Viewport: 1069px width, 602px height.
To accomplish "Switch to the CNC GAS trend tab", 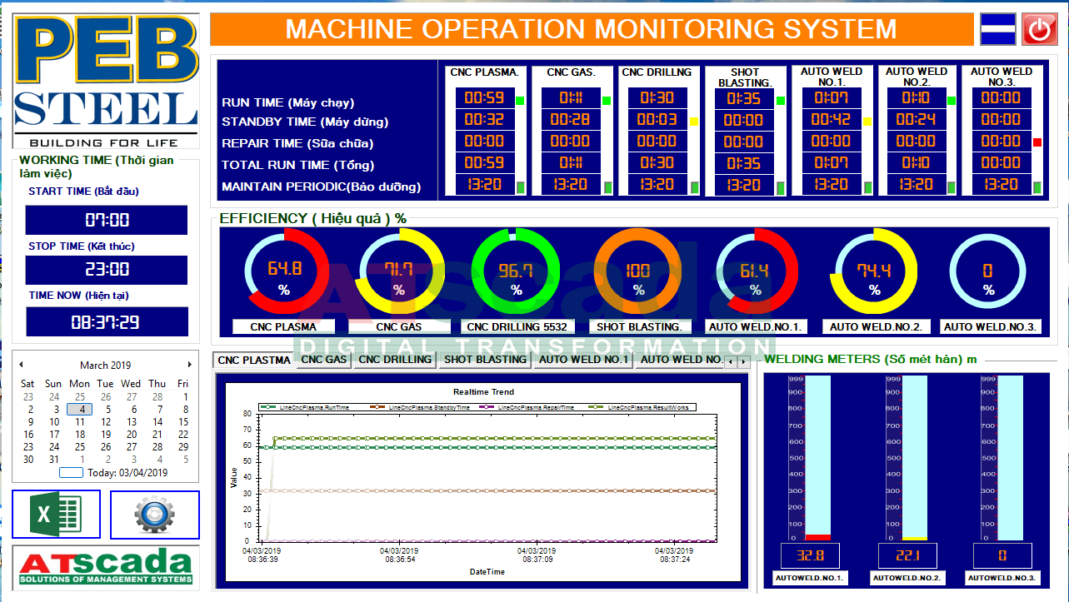I will point(323,360).
